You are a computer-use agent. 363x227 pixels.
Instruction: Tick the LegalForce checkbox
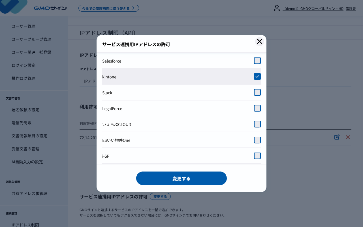click(257, 108)
